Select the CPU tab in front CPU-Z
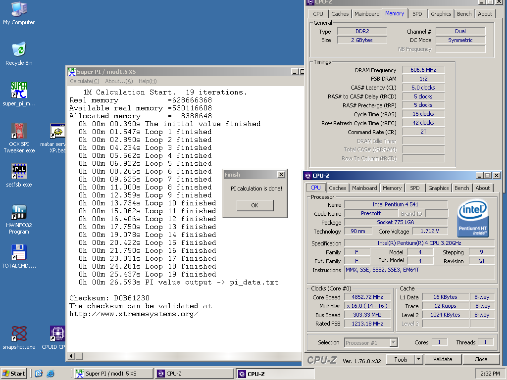The width and height of the screenshot is (507, 380). (315, 188)
